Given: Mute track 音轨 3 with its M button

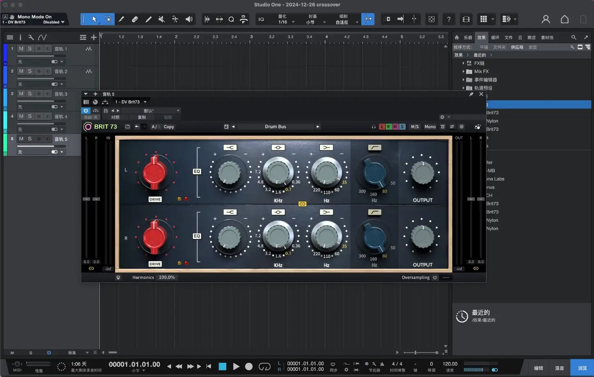Looking at the screenshot, I should point(21,94).
